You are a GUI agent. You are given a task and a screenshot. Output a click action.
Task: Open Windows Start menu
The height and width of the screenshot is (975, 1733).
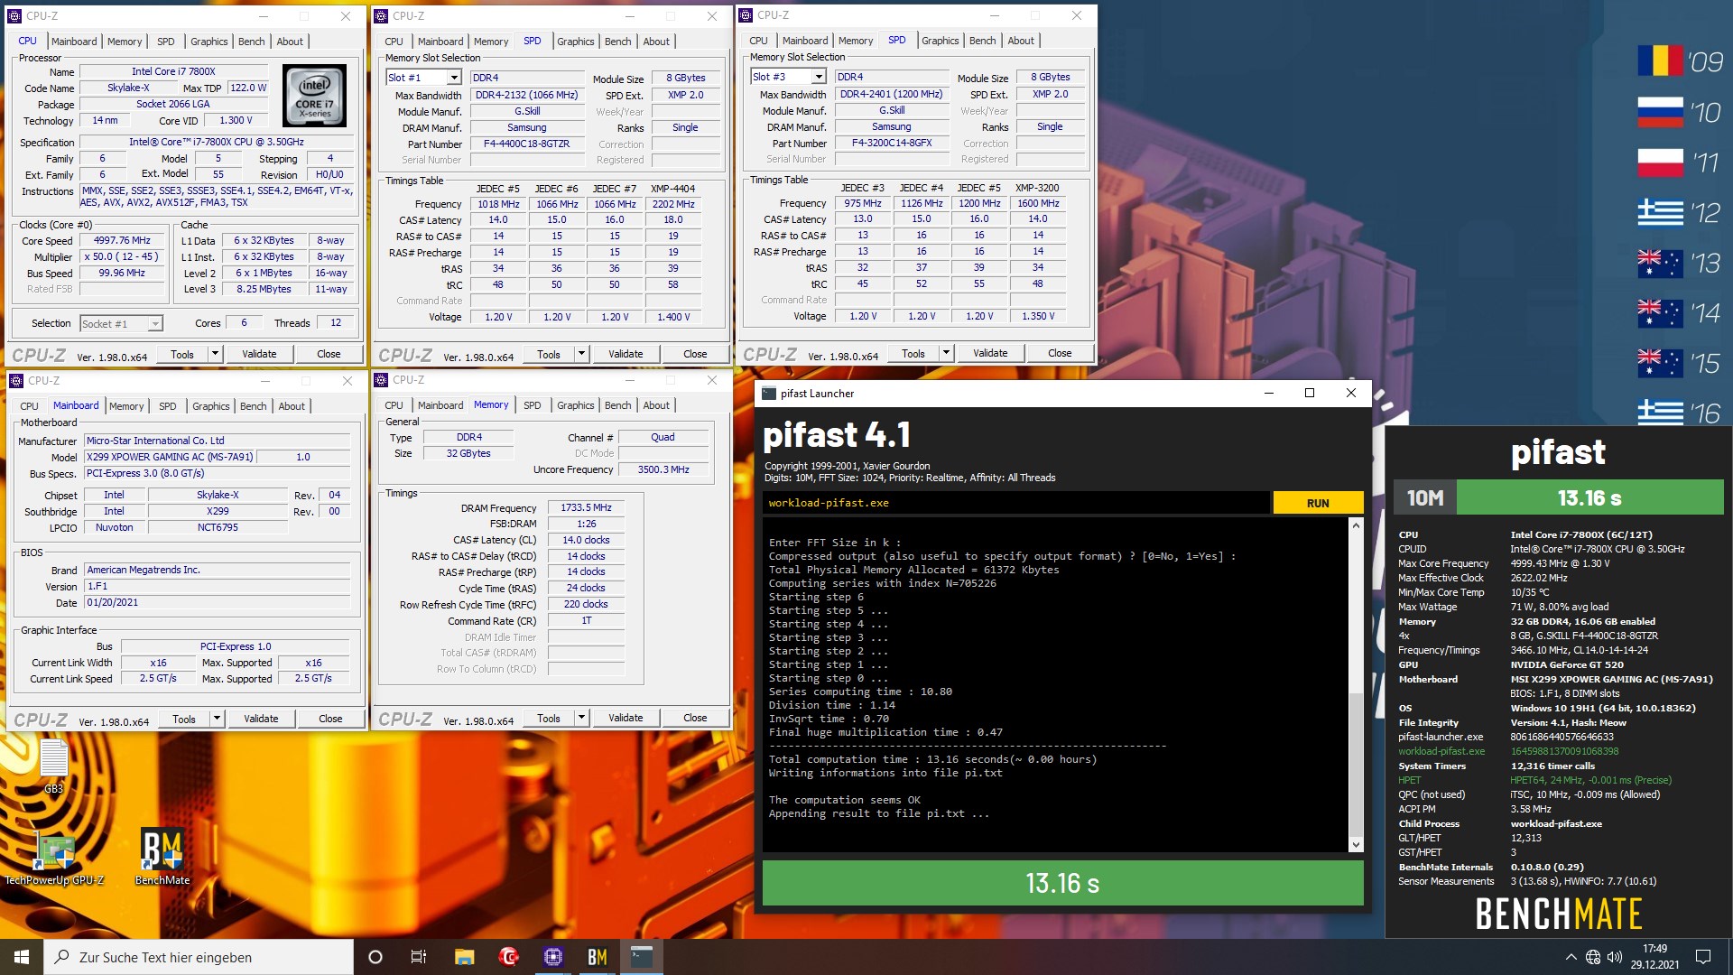(x=22, y=957)
